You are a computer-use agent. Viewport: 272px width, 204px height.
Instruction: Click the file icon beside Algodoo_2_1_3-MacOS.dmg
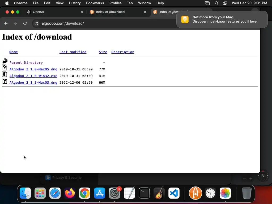point(5,81)
